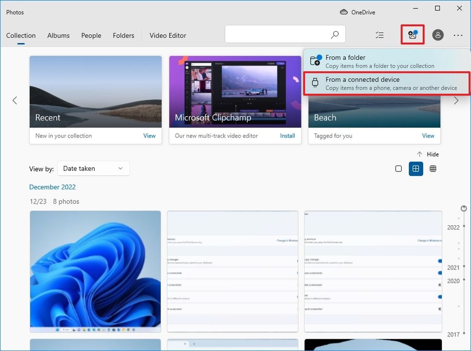The height and width of the screenshot is (351, 471).
Task: View the Beach tagged collection
Action: tap(428, 136)
